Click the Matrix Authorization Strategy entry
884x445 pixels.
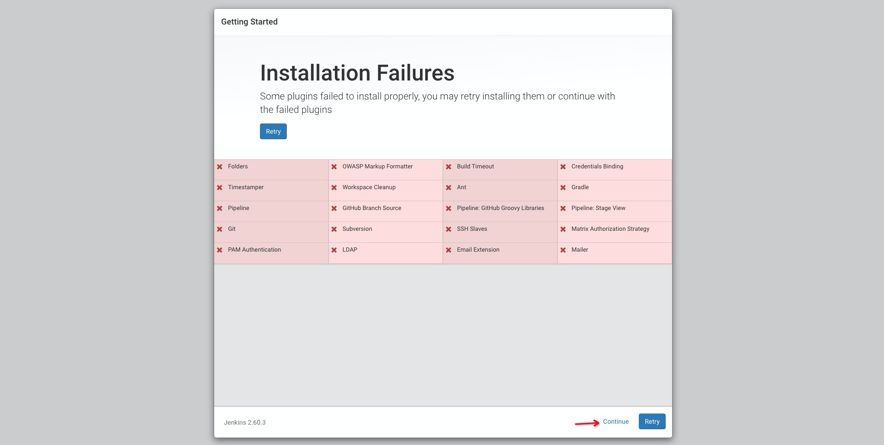pyautogui.click(x=610, y=229)
